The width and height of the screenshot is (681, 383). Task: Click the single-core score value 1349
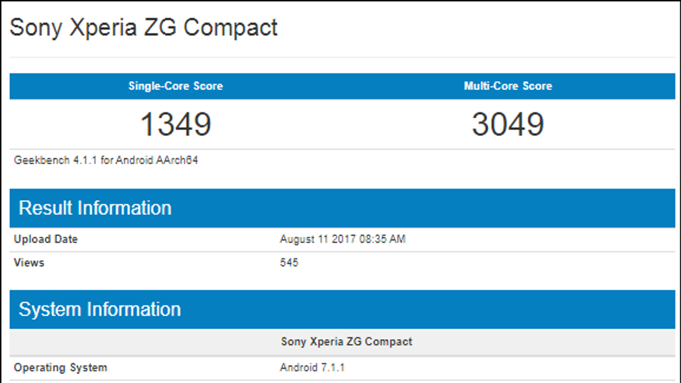click(175, 124)
